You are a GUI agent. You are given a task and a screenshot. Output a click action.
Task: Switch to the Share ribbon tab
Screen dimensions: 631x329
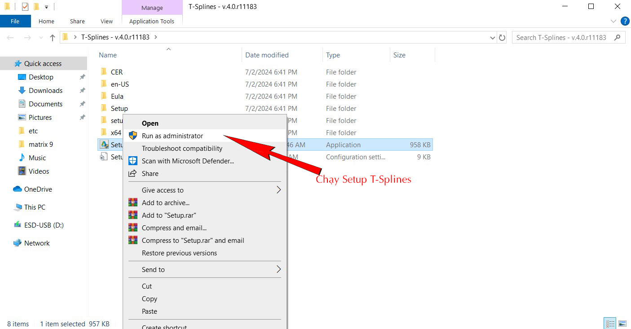pos(77,21)
